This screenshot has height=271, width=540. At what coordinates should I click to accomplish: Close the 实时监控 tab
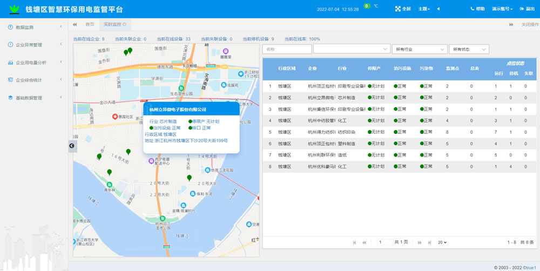pos(124,24)
